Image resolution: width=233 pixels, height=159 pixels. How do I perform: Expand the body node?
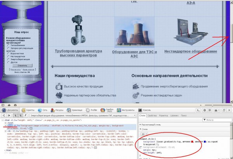point(5,125)
